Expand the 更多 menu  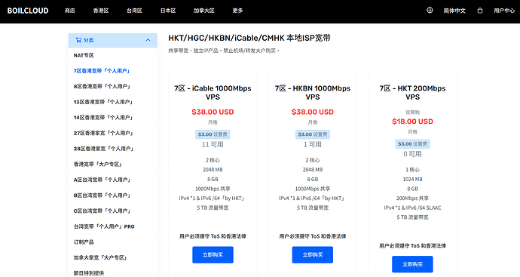tap(238, 11)
